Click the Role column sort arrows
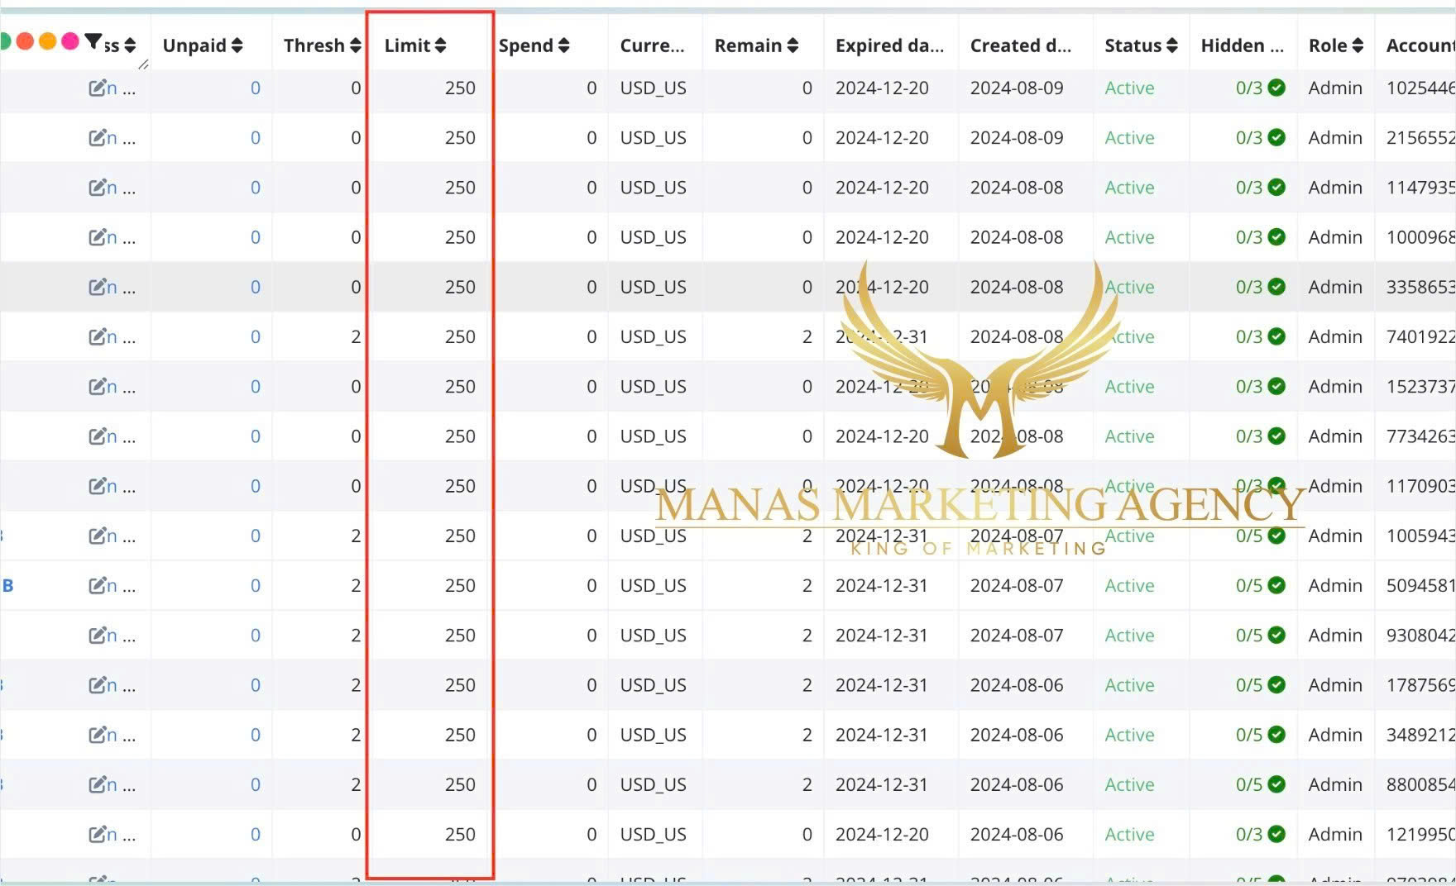The image size is (1456, 886). [x=1358, y=45]
